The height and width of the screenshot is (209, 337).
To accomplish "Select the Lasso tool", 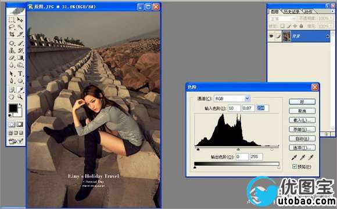I will coord(12,27).
